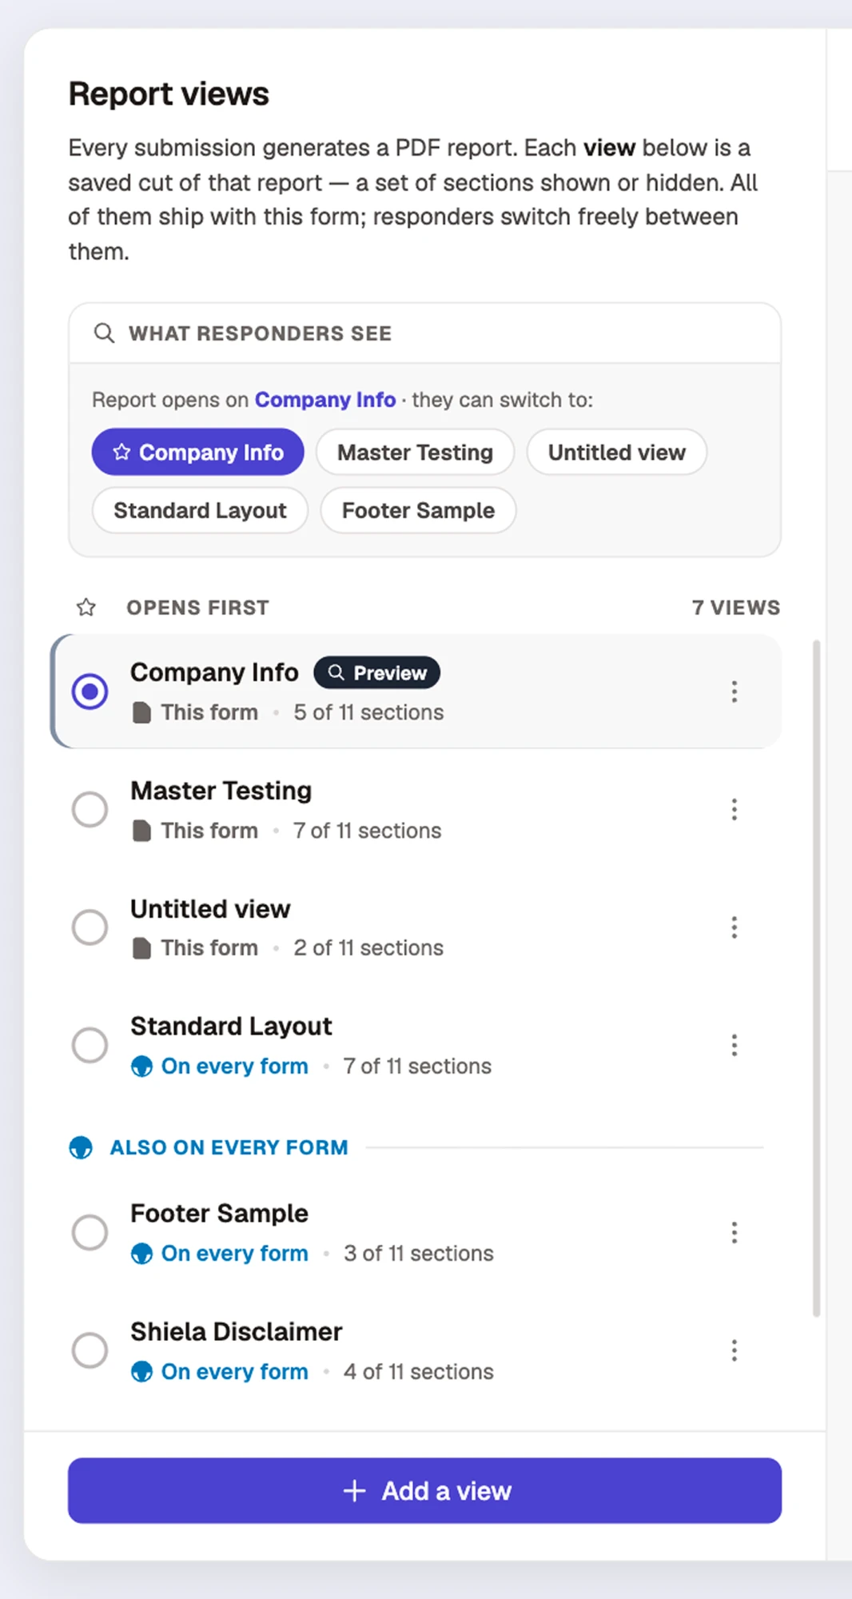This screenshot has height=1599, width=852.
Task: Switch to the Footer Sample chip
Action: tap(418, 510)
